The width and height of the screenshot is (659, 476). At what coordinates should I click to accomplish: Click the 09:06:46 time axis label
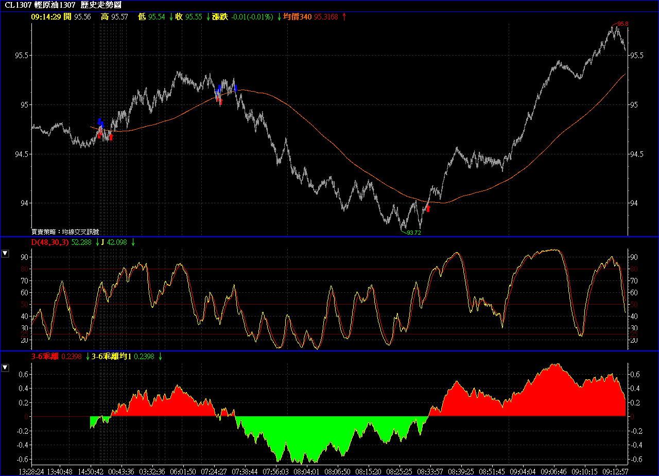coord(554,471)
